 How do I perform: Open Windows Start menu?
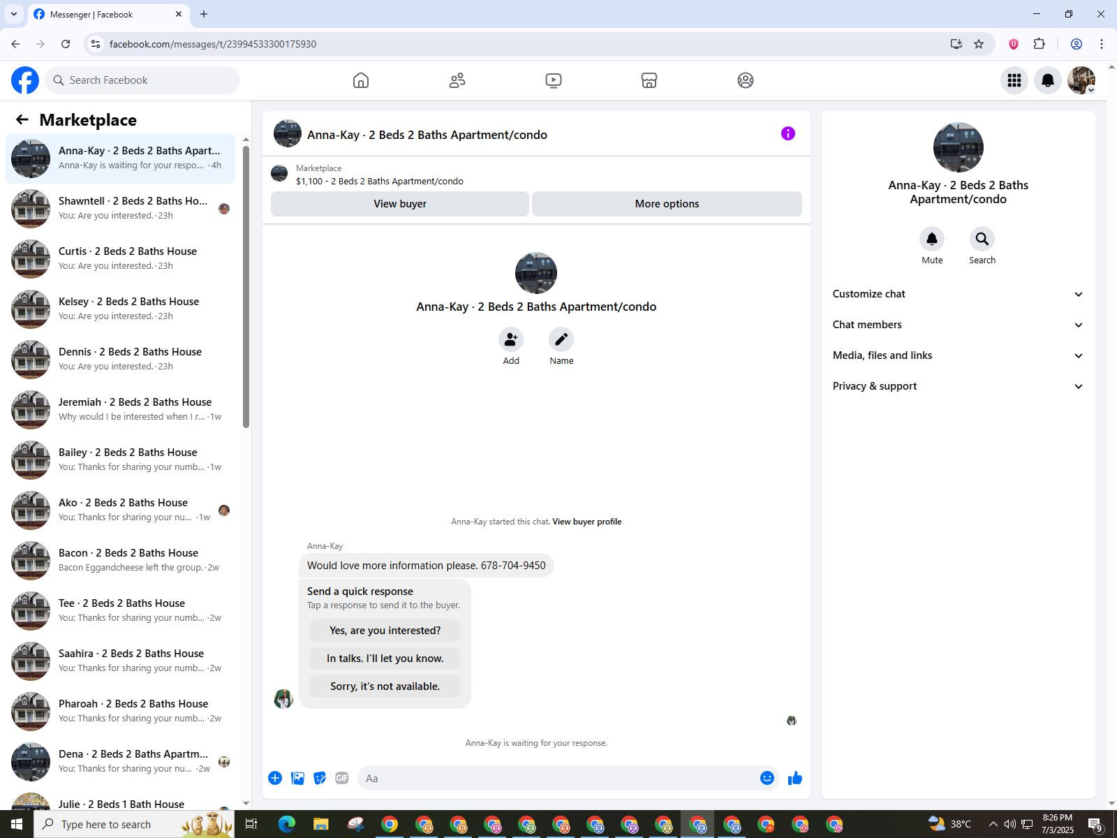coord(17,824)
